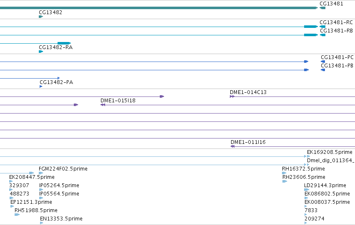Select the RH16372.5prime EST label
The image size is (355, 225).
click(x=303, y=169)
